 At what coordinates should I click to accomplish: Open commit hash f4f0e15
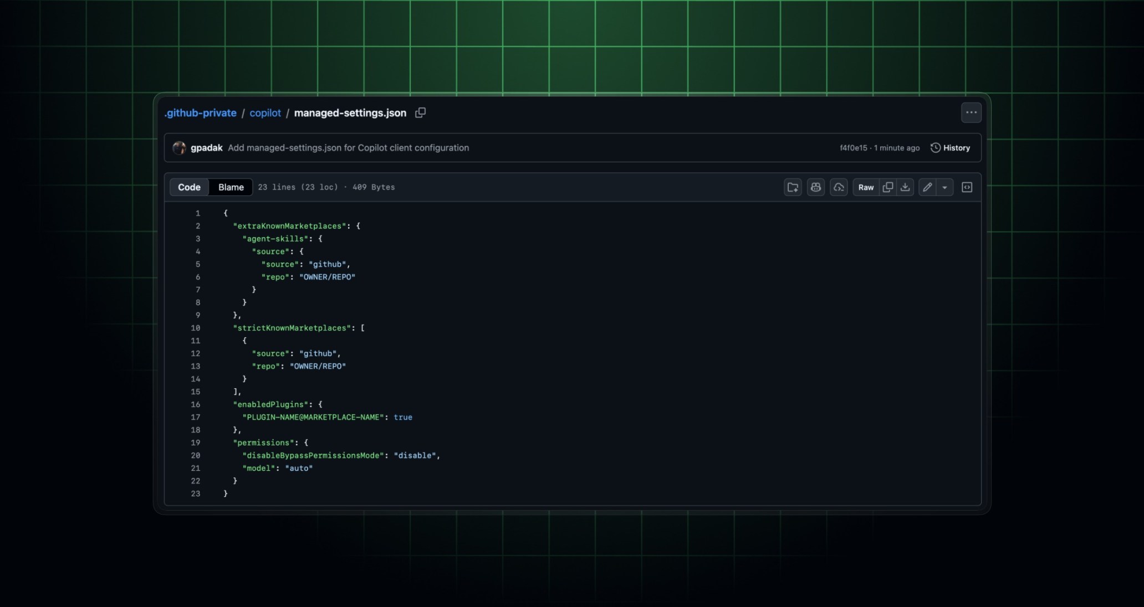[x=853, y=148]
